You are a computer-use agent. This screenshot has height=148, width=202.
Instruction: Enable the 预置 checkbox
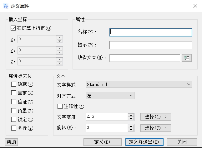click(x=14, y=111)
